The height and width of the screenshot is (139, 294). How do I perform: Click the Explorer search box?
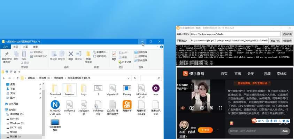[x=150, y=78]
